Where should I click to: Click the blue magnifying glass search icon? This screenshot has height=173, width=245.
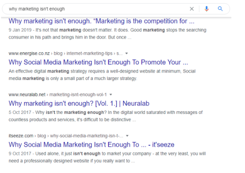pyautogui.click(x=220, y=9)
